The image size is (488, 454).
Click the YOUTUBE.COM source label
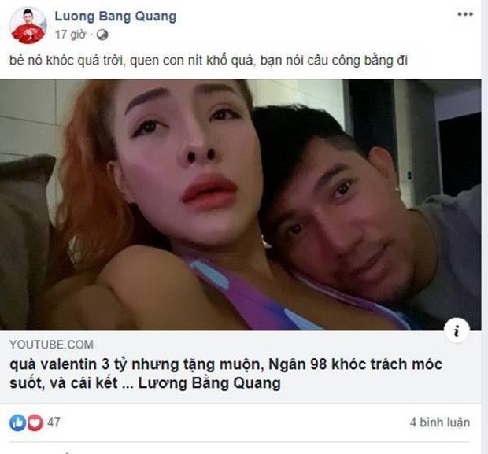[x=51, y=345]
